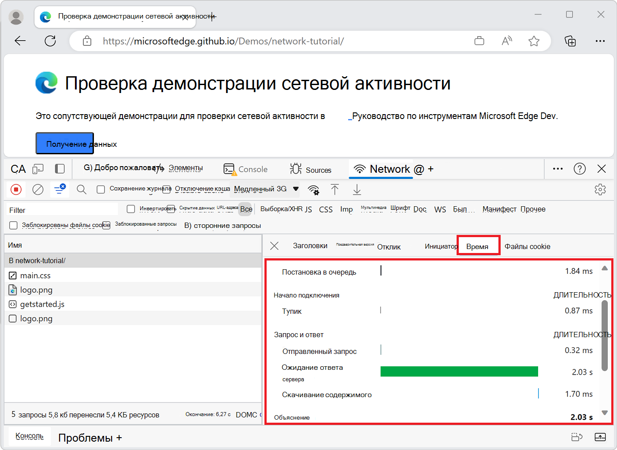Screen dimensions: 617x450
Task: Filter requests by Doc type
Action: (x=420, y=209)
